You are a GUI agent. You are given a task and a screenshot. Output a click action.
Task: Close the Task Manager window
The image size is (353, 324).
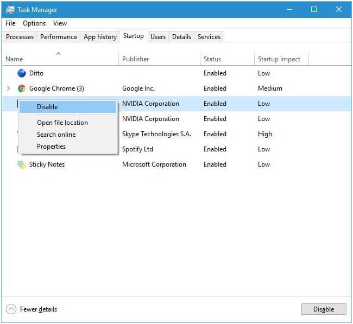338,9
